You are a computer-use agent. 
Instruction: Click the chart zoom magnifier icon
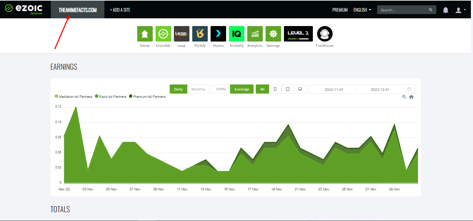click(x=404, y=97)
